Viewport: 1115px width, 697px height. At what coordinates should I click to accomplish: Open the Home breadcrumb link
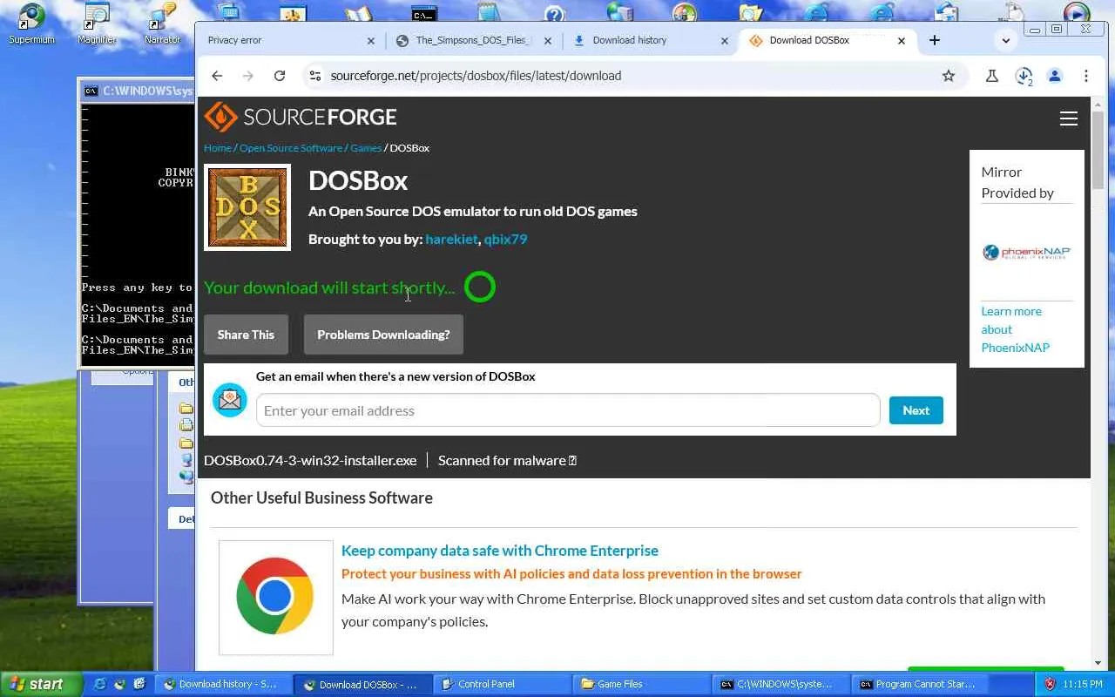(x=218, y=148)
